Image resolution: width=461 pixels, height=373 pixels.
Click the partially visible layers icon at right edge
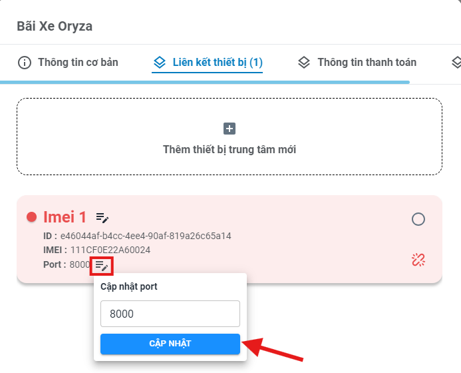pyautogui.click(x=456, y=63)
